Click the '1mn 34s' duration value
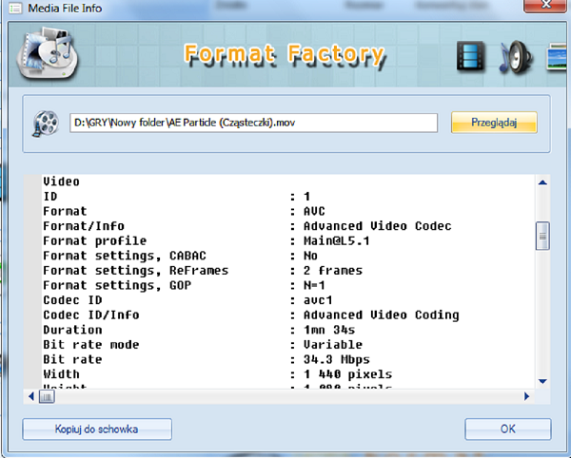Viewport: 571px width, 458px height. (329, 330)
